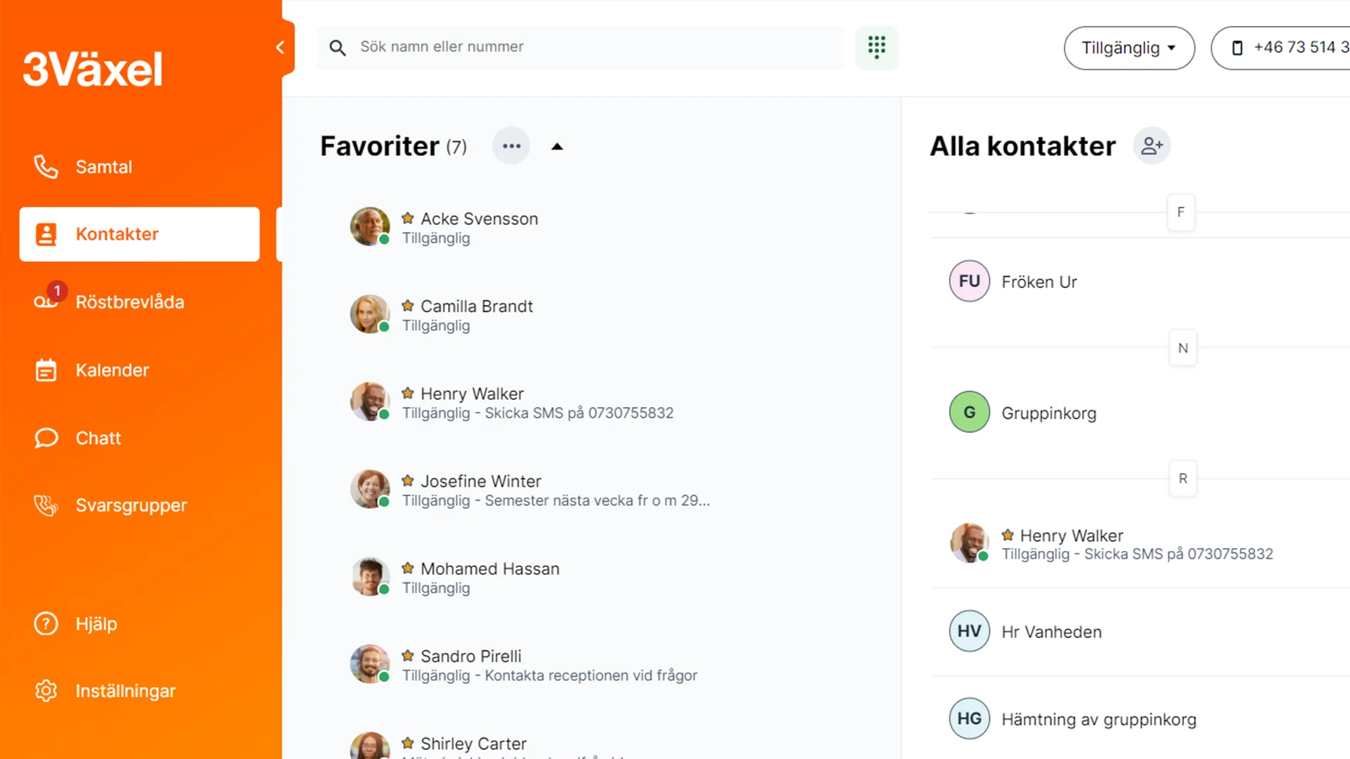Collapse the Favoriter section arrow
1350x759 pixels.
coord(557,146)
